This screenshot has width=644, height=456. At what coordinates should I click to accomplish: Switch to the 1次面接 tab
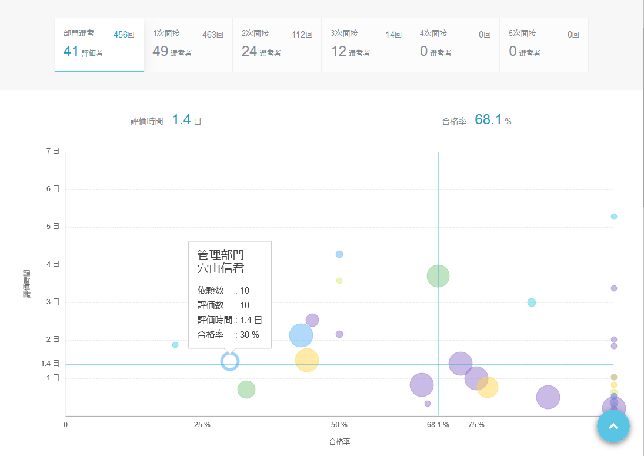[188, 45]
